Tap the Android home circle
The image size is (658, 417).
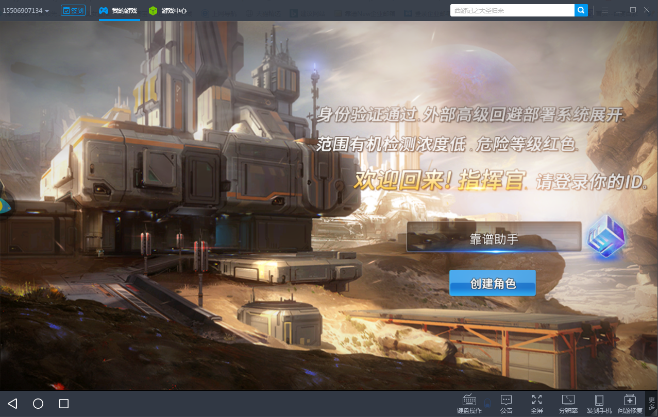tap(38, 404)
